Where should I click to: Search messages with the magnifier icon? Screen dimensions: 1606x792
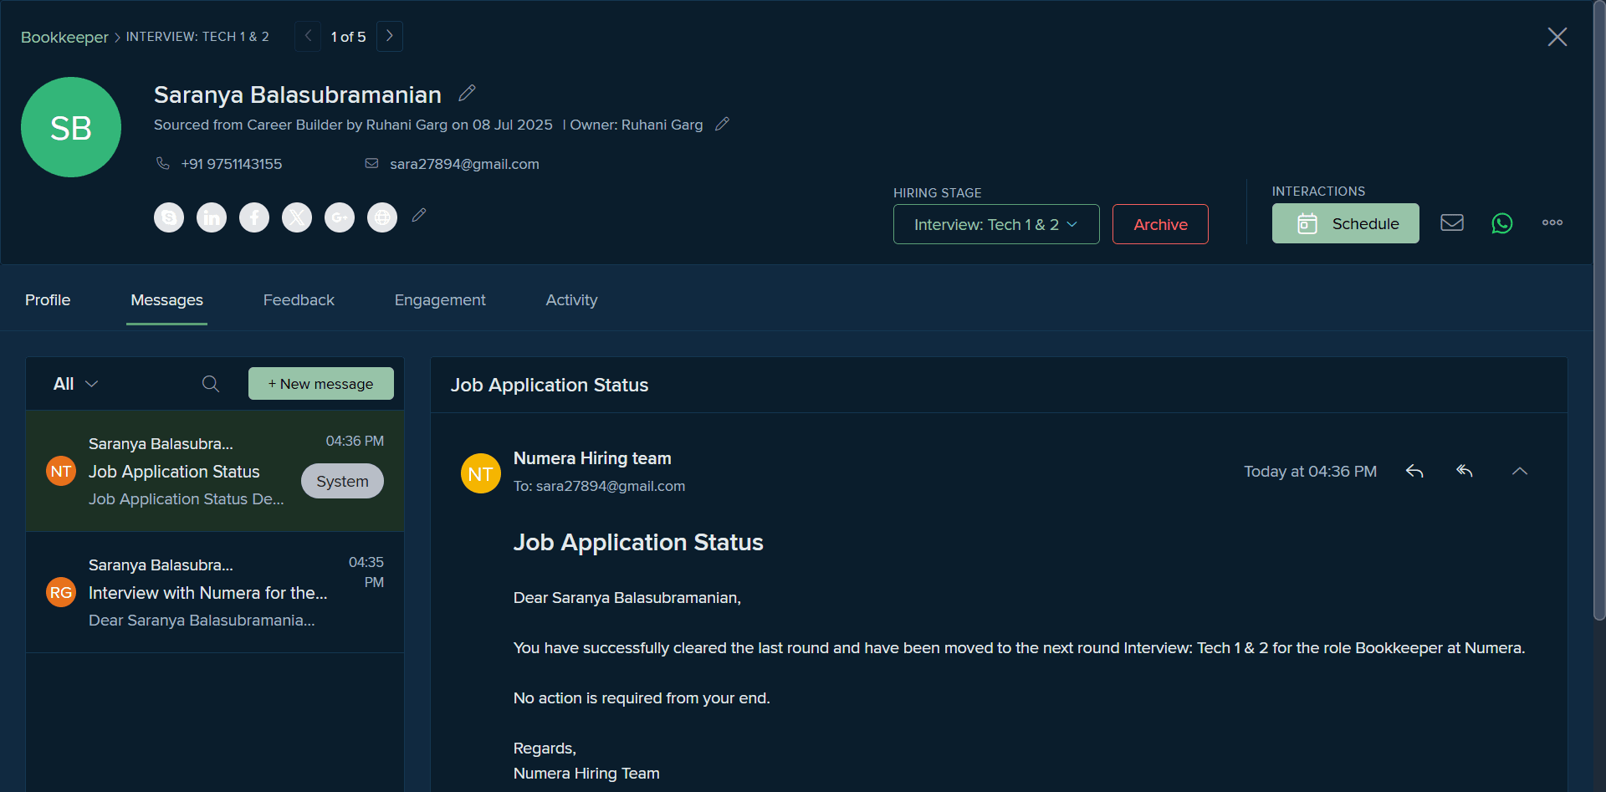pyautogui.click(x=211, y=384)
